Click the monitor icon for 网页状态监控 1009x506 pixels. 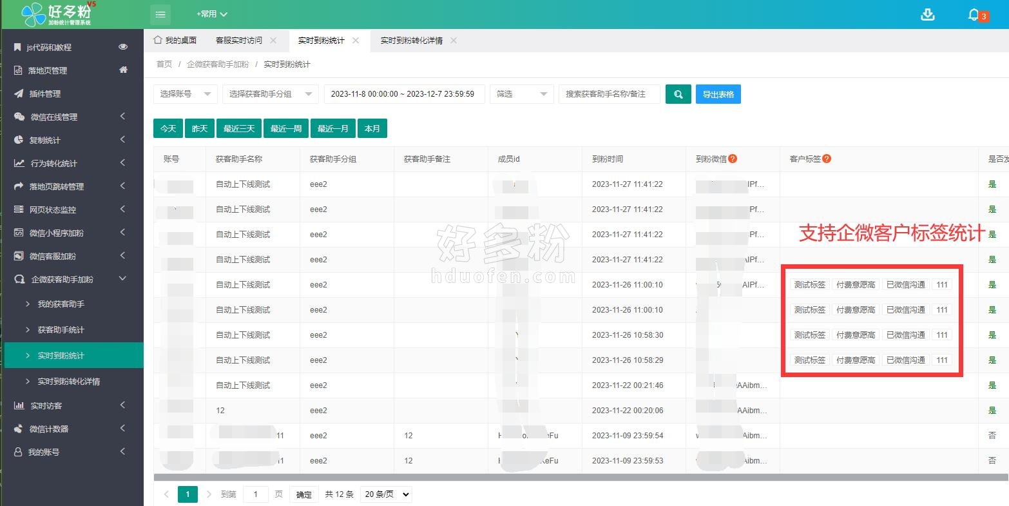(19, 209)
